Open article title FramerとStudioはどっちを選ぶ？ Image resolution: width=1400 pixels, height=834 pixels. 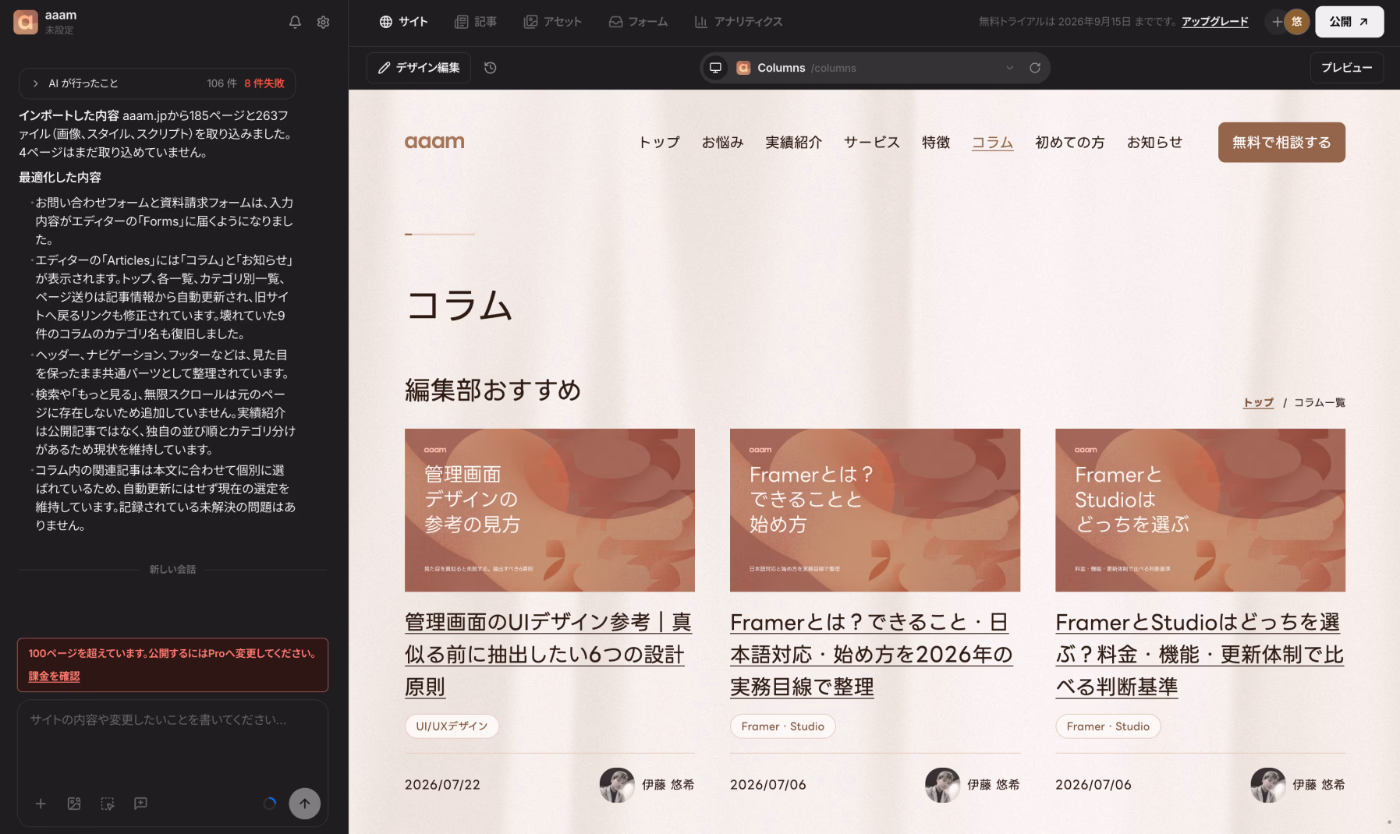[x=1200, y=654]
